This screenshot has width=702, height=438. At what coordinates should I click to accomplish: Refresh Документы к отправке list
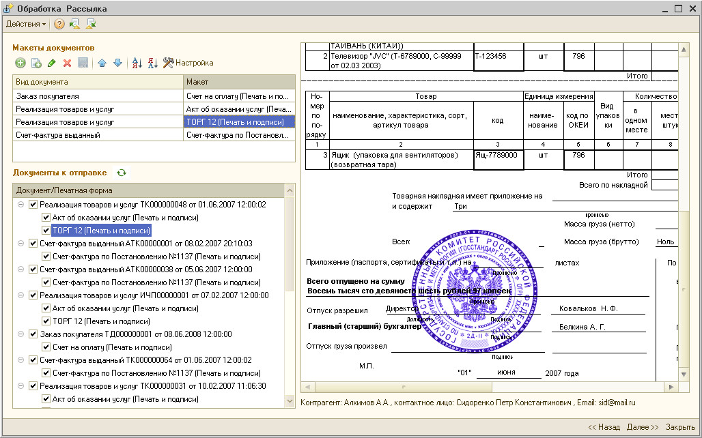pos(122,173)
